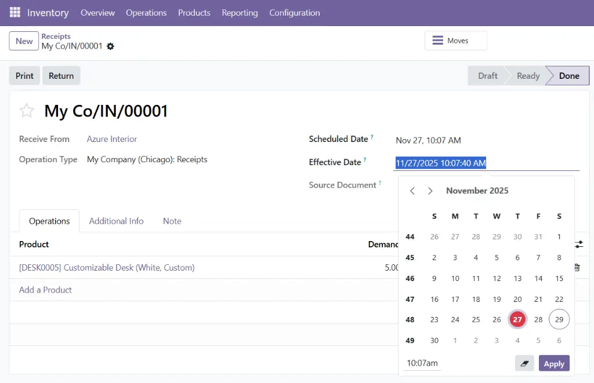The height and width of the screenshot is (383, 594).
Task: Switch to the Note tab
Action: 172,221
